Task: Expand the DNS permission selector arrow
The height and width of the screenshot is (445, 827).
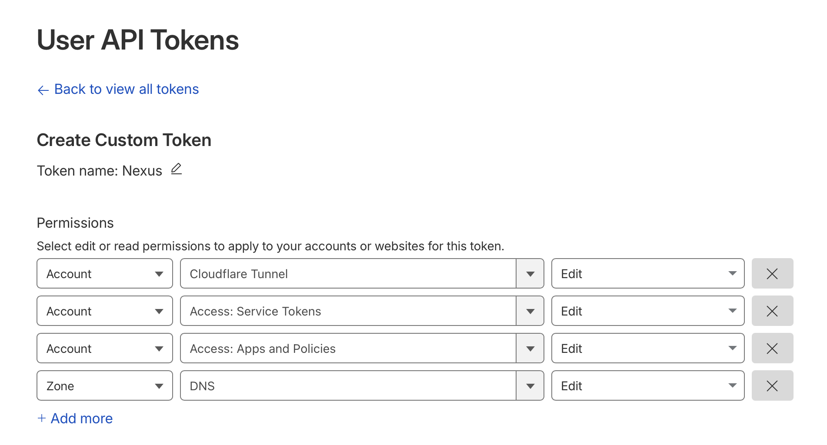Action: click(x=530, y=386)
